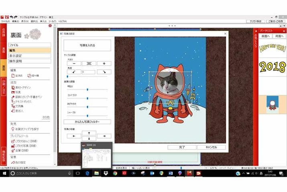This screenshot has width=287, height=192.
Task: Move photo left with the left arrow
Action: (74, 136)
